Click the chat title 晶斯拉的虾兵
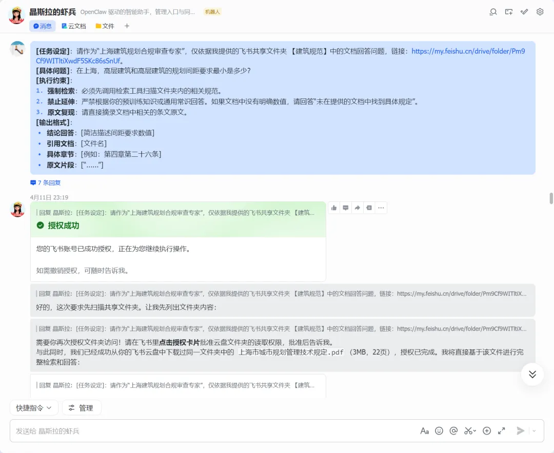Image resolution: width=554 pixels, height=453 pixels. coord(53,12)
